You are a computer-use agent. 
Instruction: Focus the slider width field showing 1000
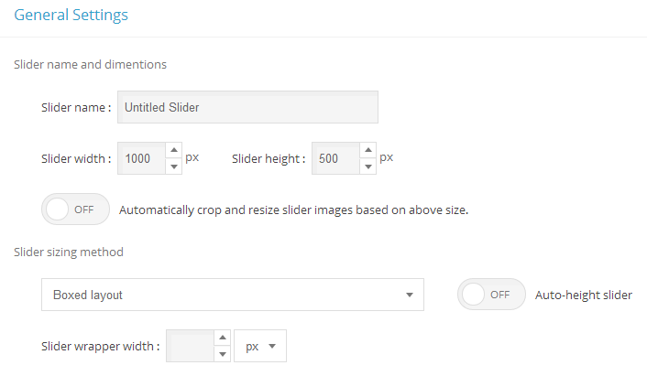click(141, 158)
